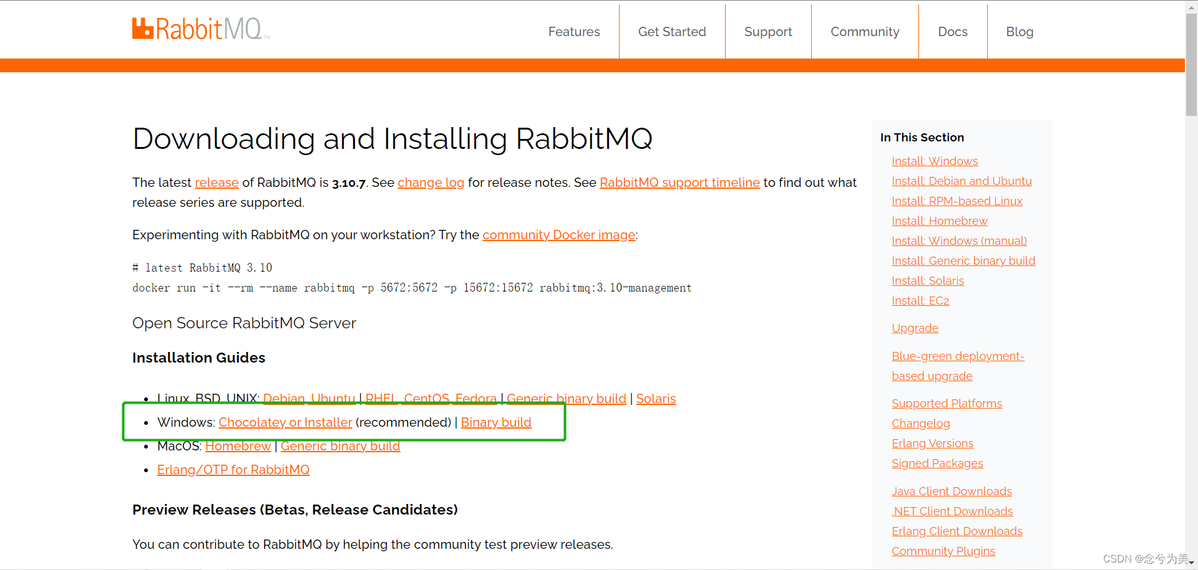Open the 'community Docker image' link
This screenshot has width=1198, height=570.
[558, 235]
